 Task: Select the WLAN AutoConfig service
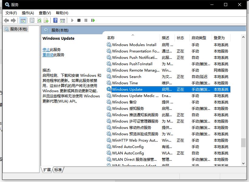coord(168,153)
